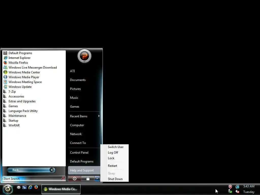Click the user account picture icon
This screenshot has height=195, width=260.
(x=84, y=56)
